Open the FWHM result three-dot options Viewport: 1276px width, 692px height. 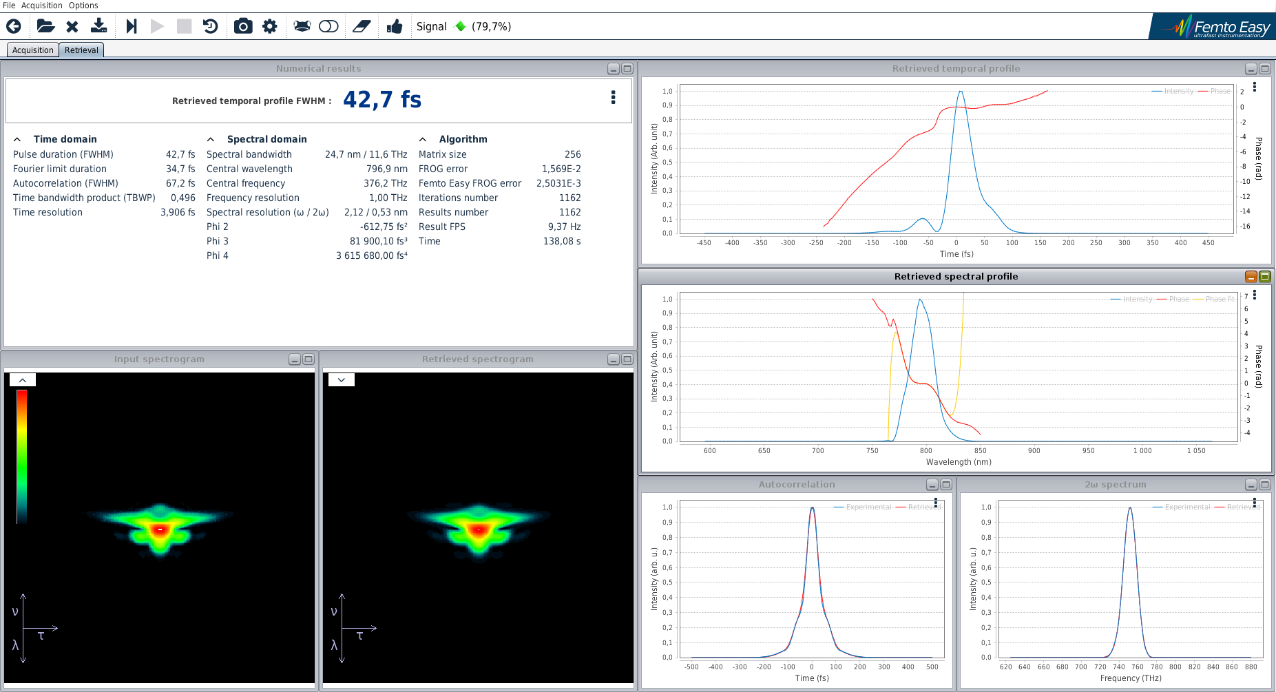pos(613,98)
